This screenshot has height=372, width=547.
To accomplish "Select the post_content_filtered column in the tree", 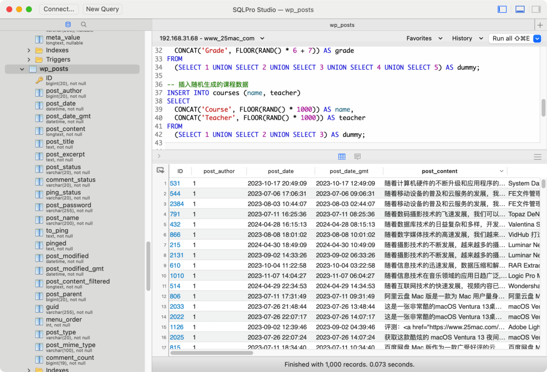I will [78, 284].
